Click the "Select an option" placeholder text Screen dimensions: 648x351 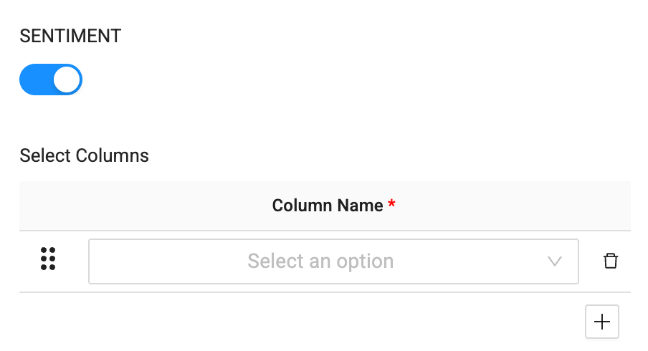click(320, 261)
